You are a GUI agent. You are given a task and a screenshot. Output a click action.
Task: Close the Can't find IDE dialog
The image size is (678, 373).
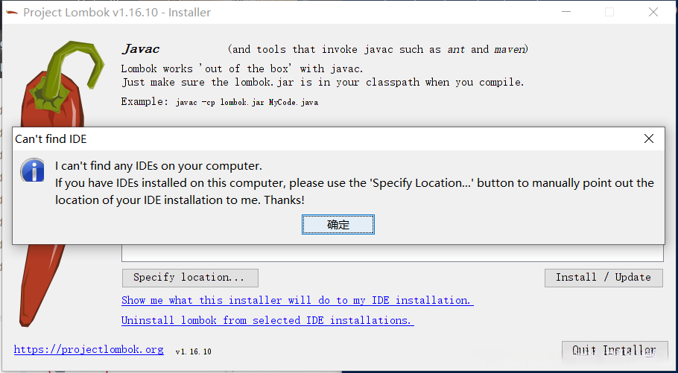(649, 138)
